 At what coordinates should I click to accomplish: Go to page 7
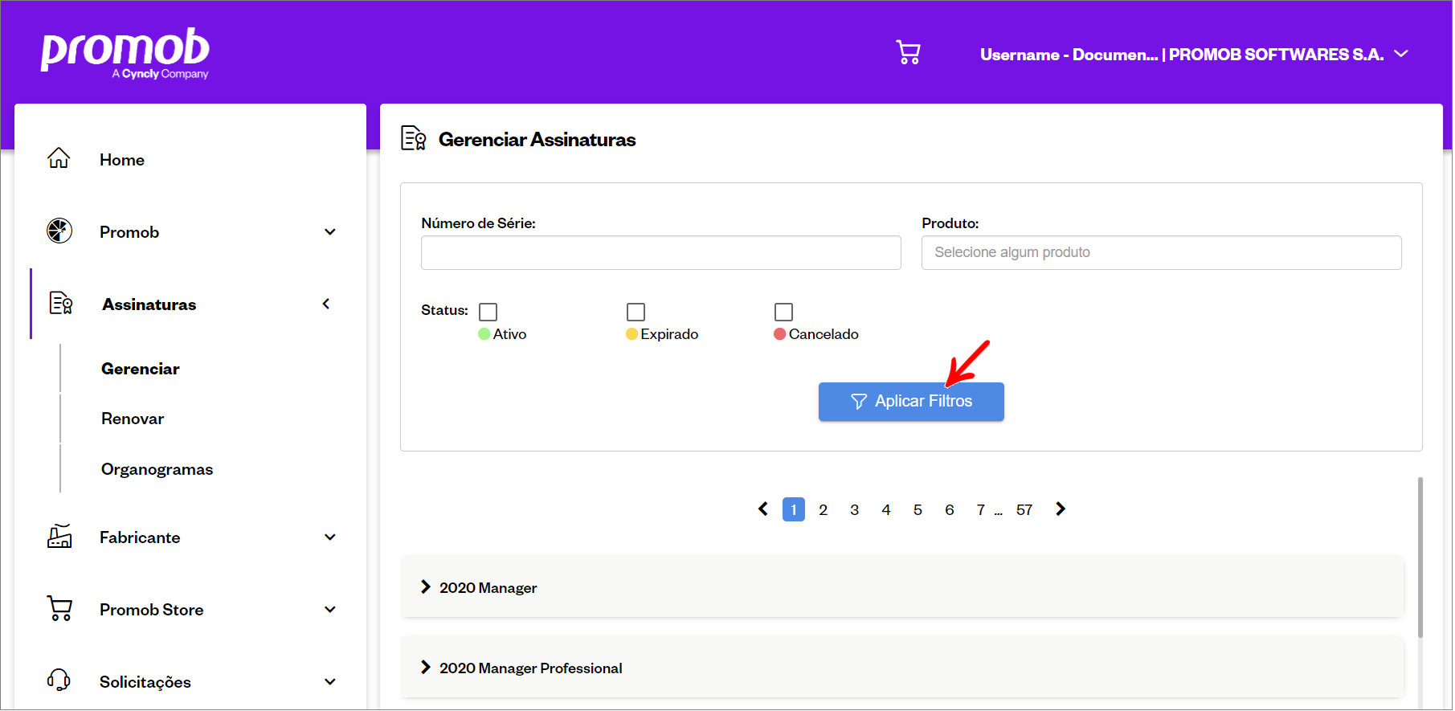point(981,509)
